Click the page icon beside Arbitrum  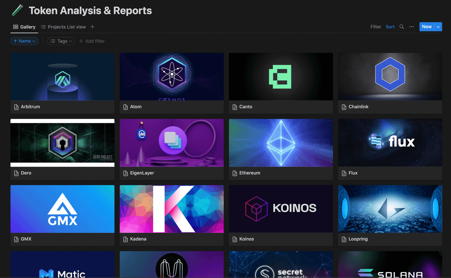16,107
